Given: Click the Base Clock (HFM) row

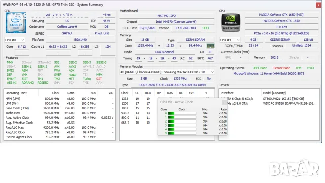Looking at the screenshot, I should (59, 108).
